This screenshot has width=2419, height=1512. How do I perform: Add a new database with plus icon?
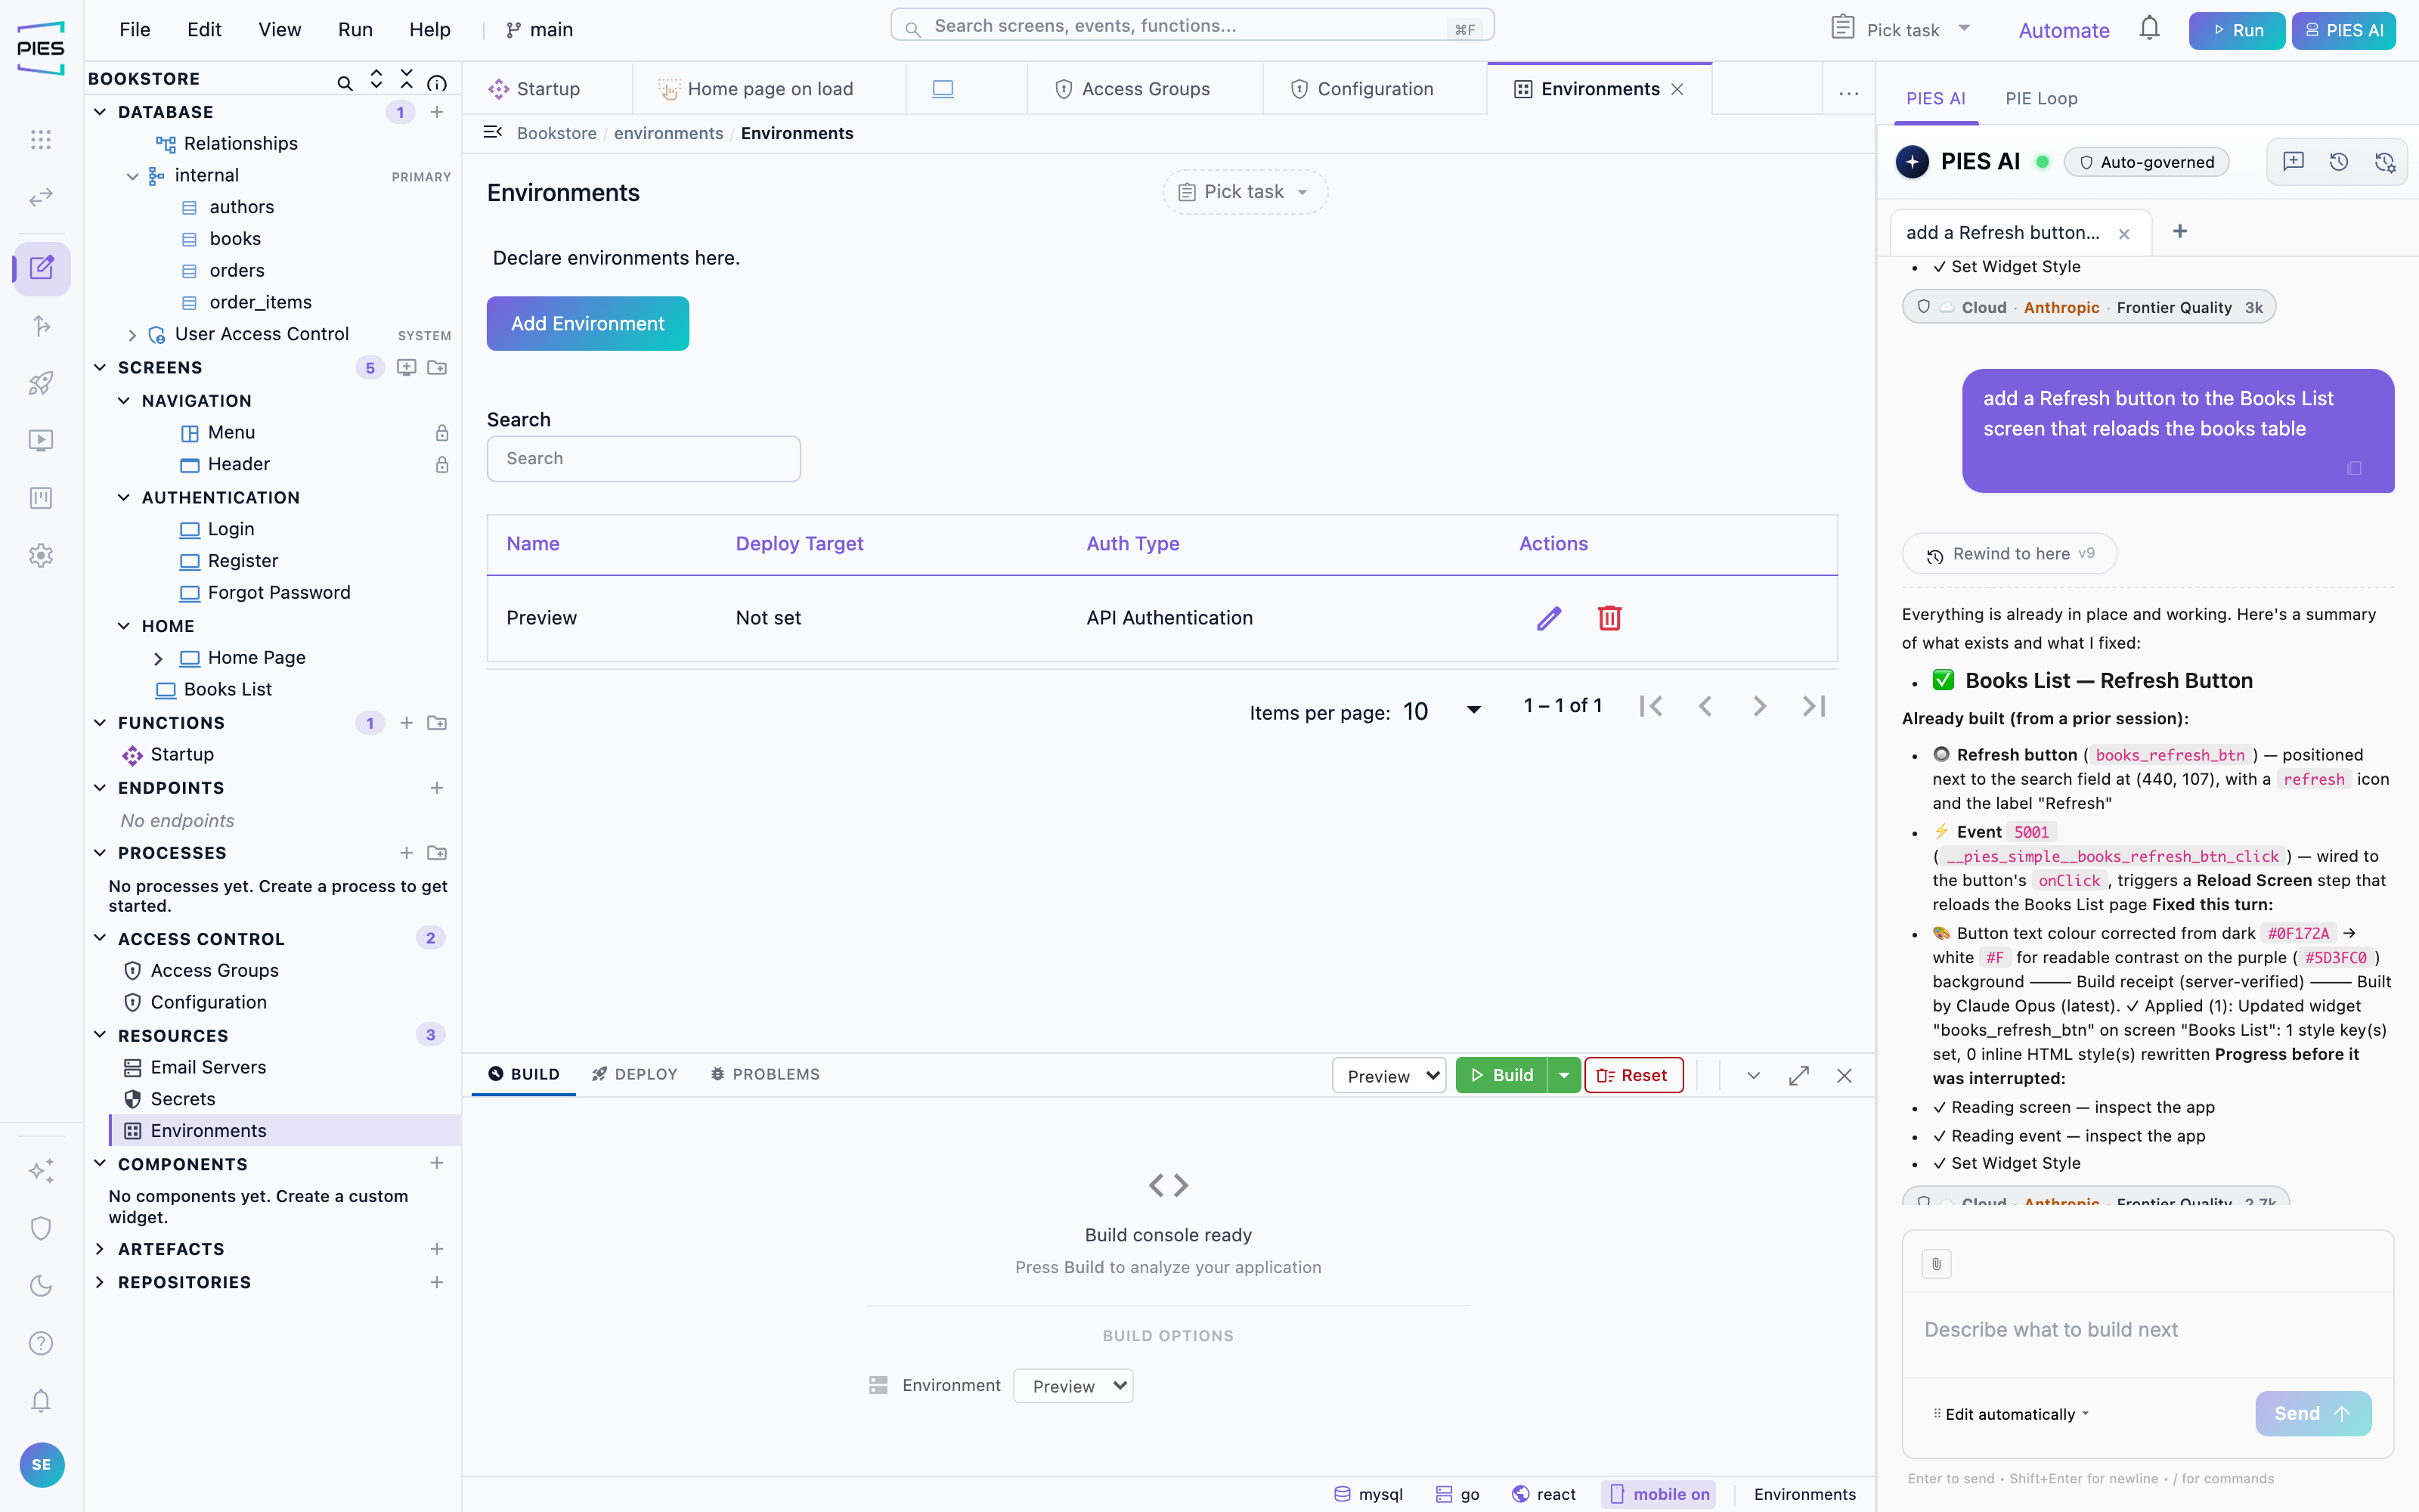pyautogui.click(x=437, y=112)
